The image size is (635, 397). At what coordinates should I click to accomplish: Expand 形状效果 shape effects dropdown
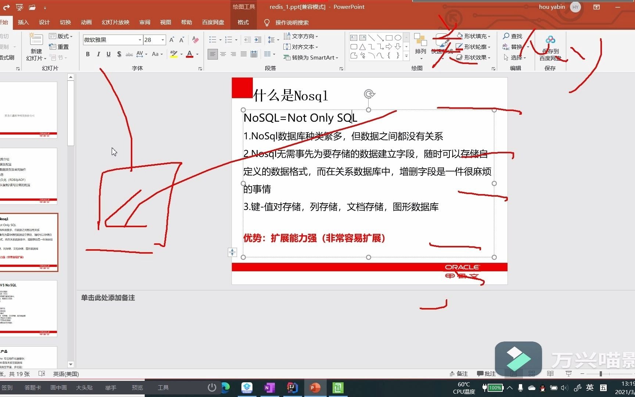pyautogui.click(x=473, y=57)
